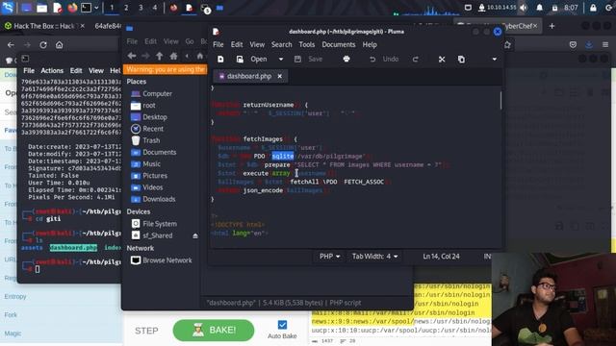Screen dimensions: 616x346
Task: Click the new document icon in Pluma toolbar
Action: point(220,60)
